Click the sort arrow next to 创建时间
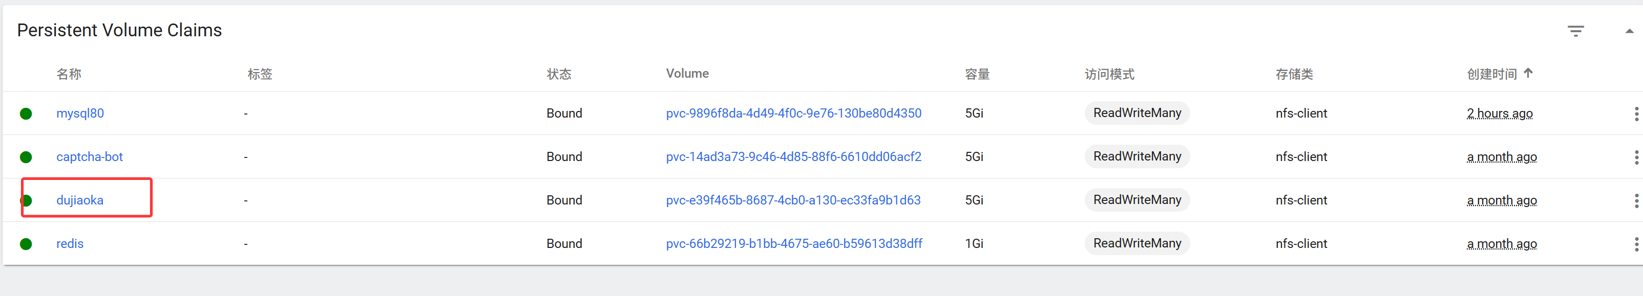 click(1528, 73)
